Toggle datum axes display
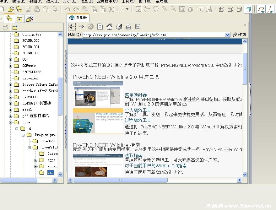The image size is (276, 210). coord(270,9)
